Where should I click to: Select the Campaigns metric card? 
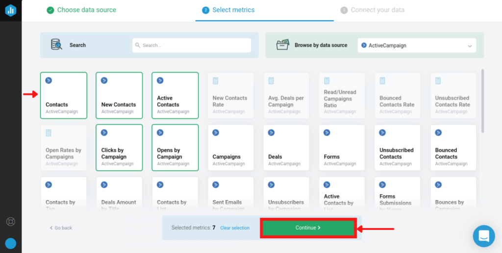point(230,148)
